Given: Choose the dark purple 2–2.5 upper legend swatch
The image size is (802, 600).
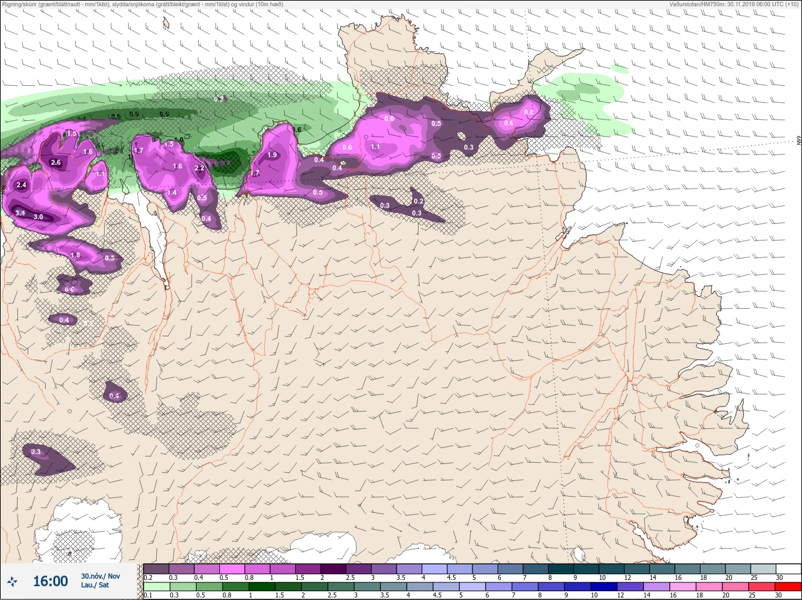Looking at the screenshot, I should (333, 569).
